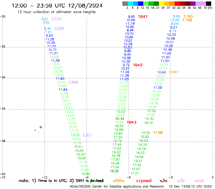
Task: Click the 's3b' satellite legend label
Action: (x=181, y=181)
